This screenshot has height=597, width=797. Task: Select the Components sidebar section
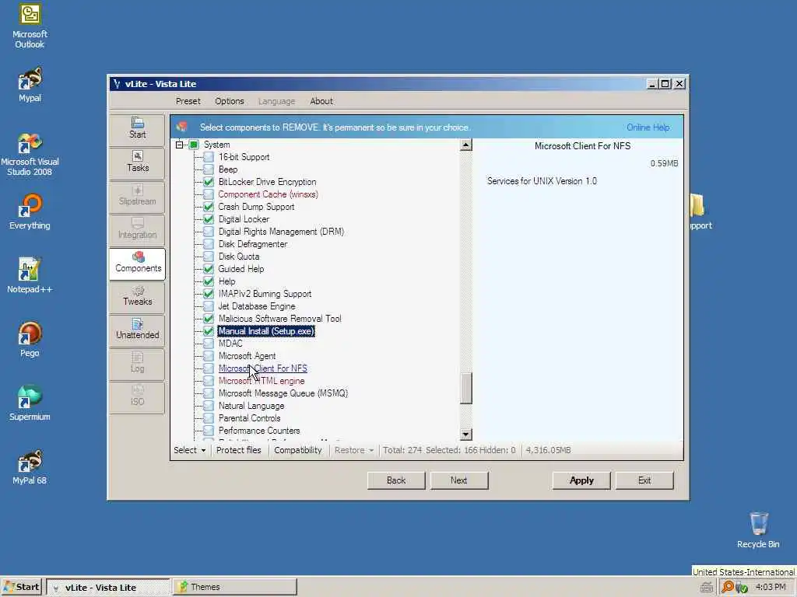137,263
